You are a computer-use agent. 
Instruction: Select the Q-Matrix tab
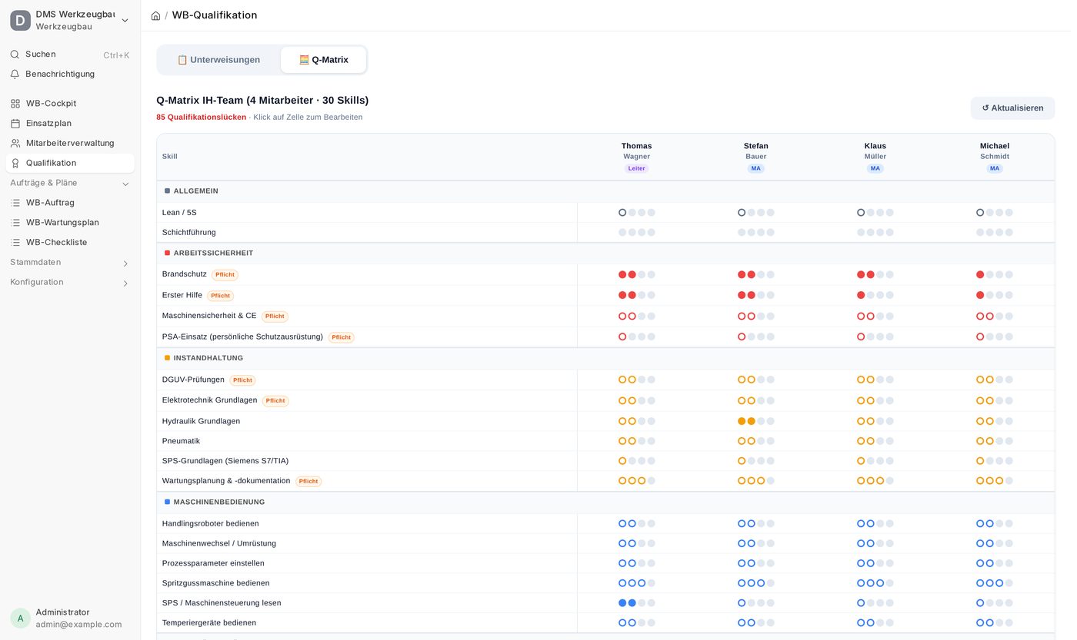click(324, 60)
